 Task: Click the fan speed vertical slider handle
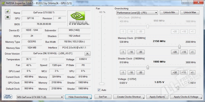(x=102, y=84)
